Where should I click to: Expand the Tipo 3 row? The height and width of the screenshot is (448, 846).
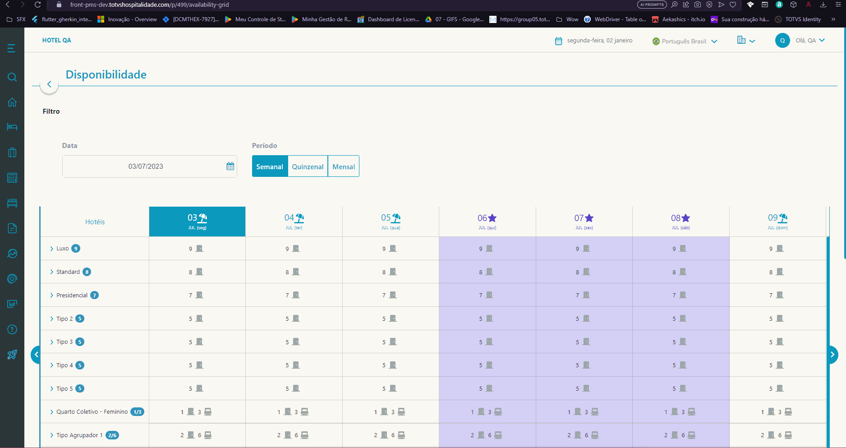(x=51, y=342)
